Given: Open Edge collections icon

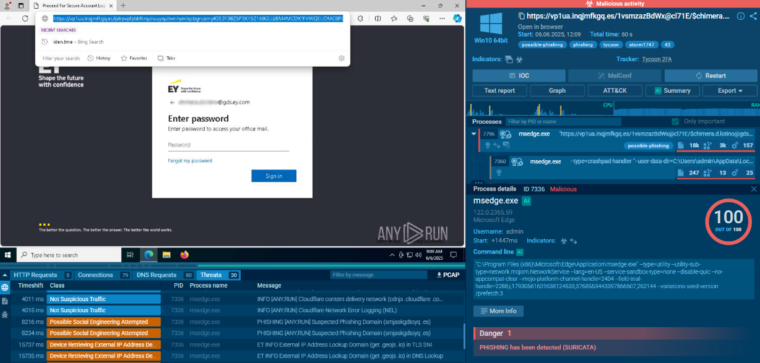Looking at the screenshot, I should 410,19.
